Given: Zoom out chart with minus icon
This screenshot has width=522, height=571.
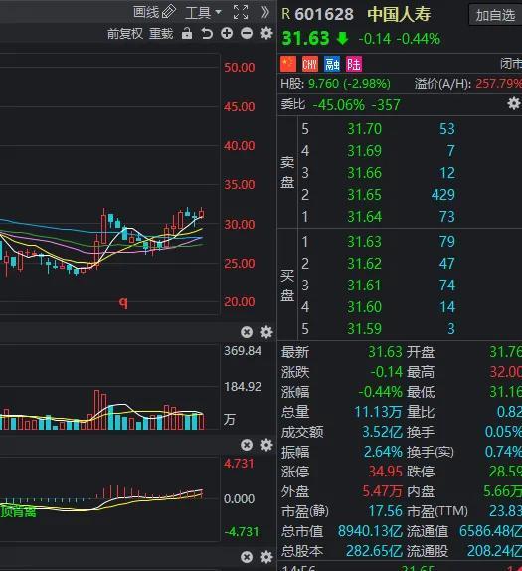Looking at the screenshot, I should tap(247, 33).
